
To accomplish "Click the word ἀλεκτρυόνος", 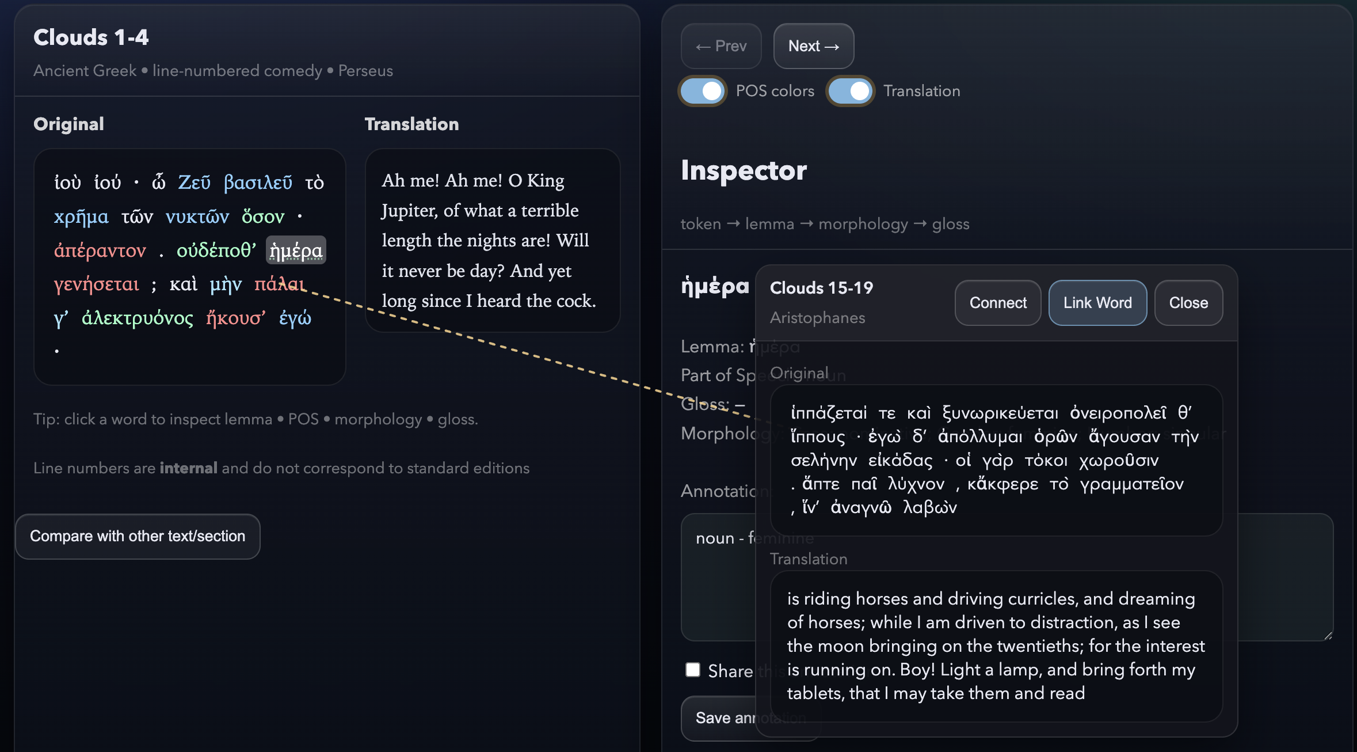I will click(137, 318).
